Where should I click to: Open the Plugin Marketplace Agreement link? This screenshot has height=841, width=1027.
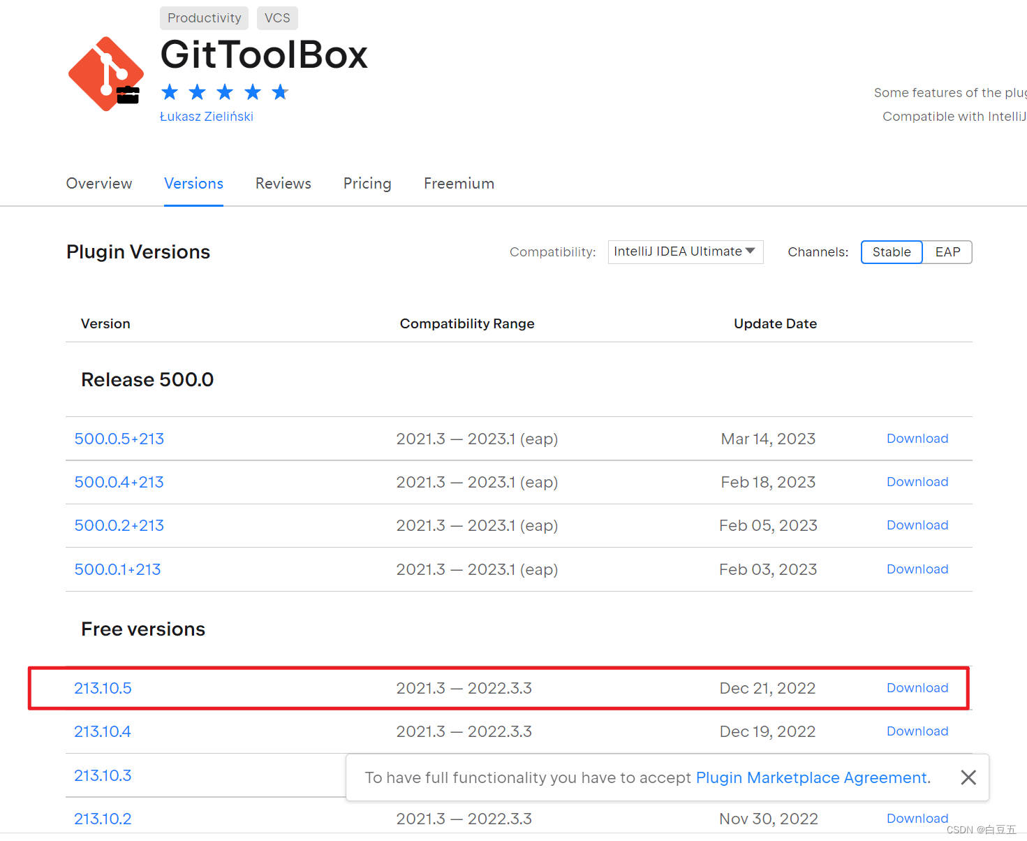(x=812, y=777)
